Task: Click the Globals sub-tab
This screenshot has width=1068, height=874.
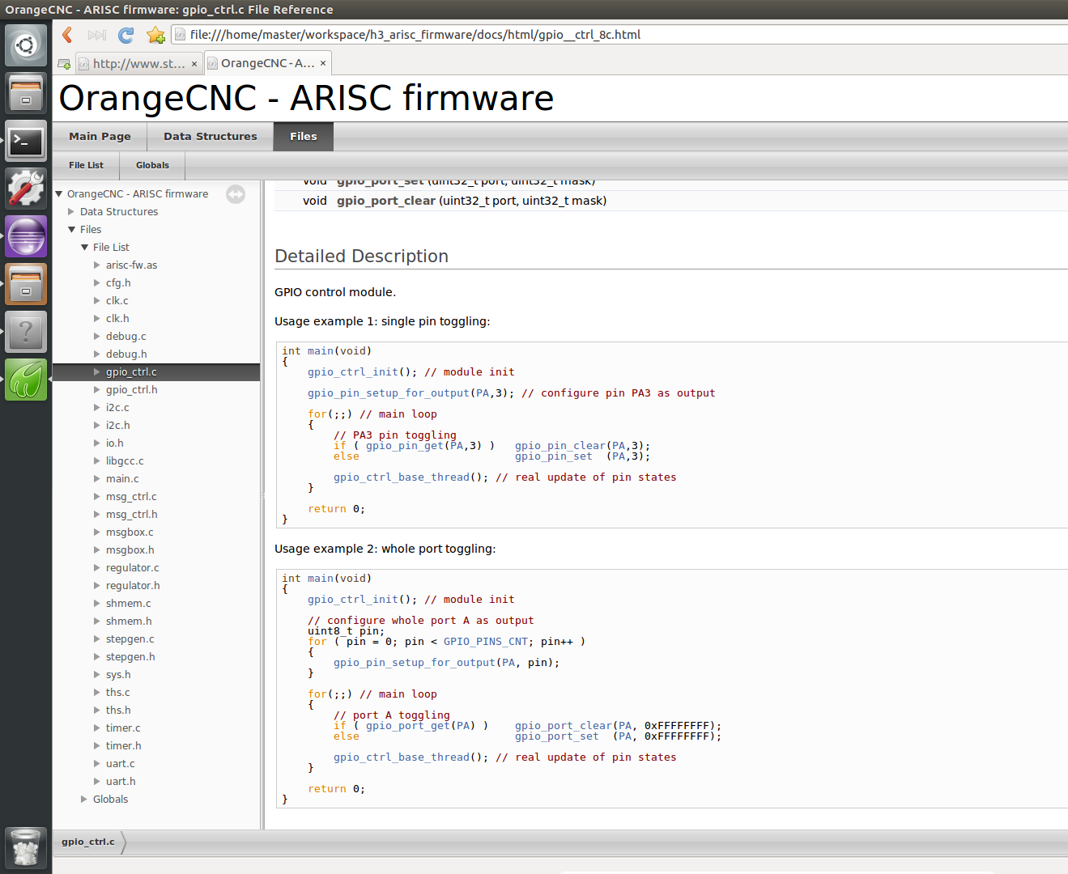Action: [152, 165]
